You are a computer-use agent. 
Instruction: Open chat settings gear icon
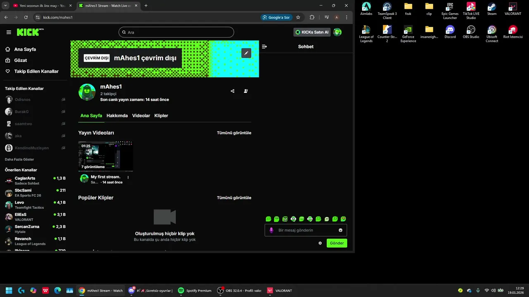pyautogui.click(x=320, y=243)
